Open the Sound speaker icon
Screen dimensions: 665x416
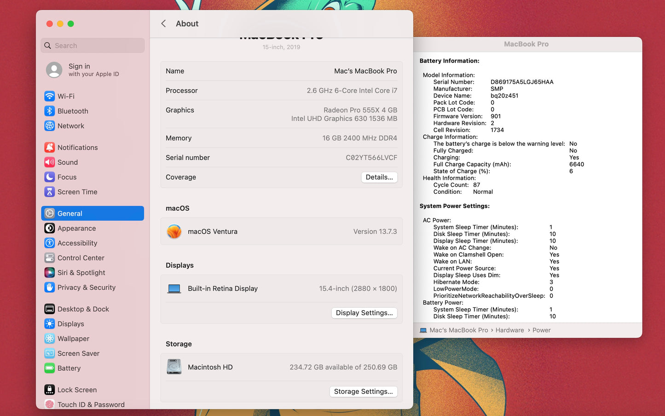pyautogui.click(x=49, y=162)
